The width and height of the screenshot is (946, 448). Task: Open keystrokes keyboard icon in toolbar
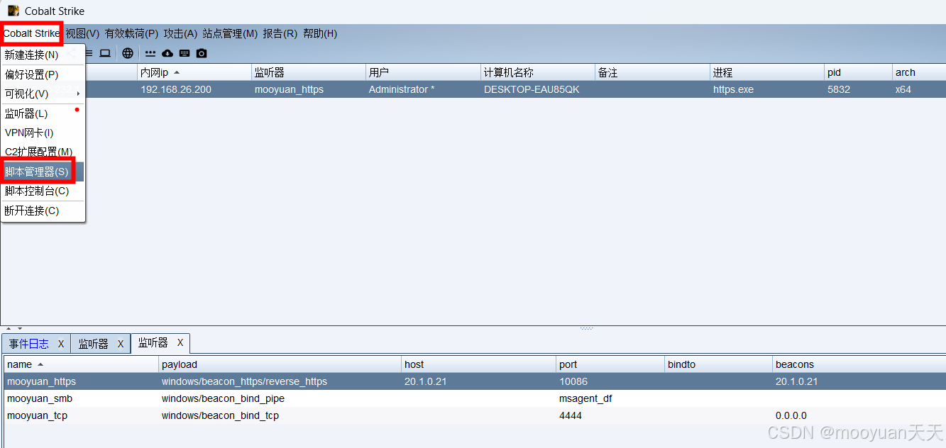pyautogui.click(x=185, y=53)
